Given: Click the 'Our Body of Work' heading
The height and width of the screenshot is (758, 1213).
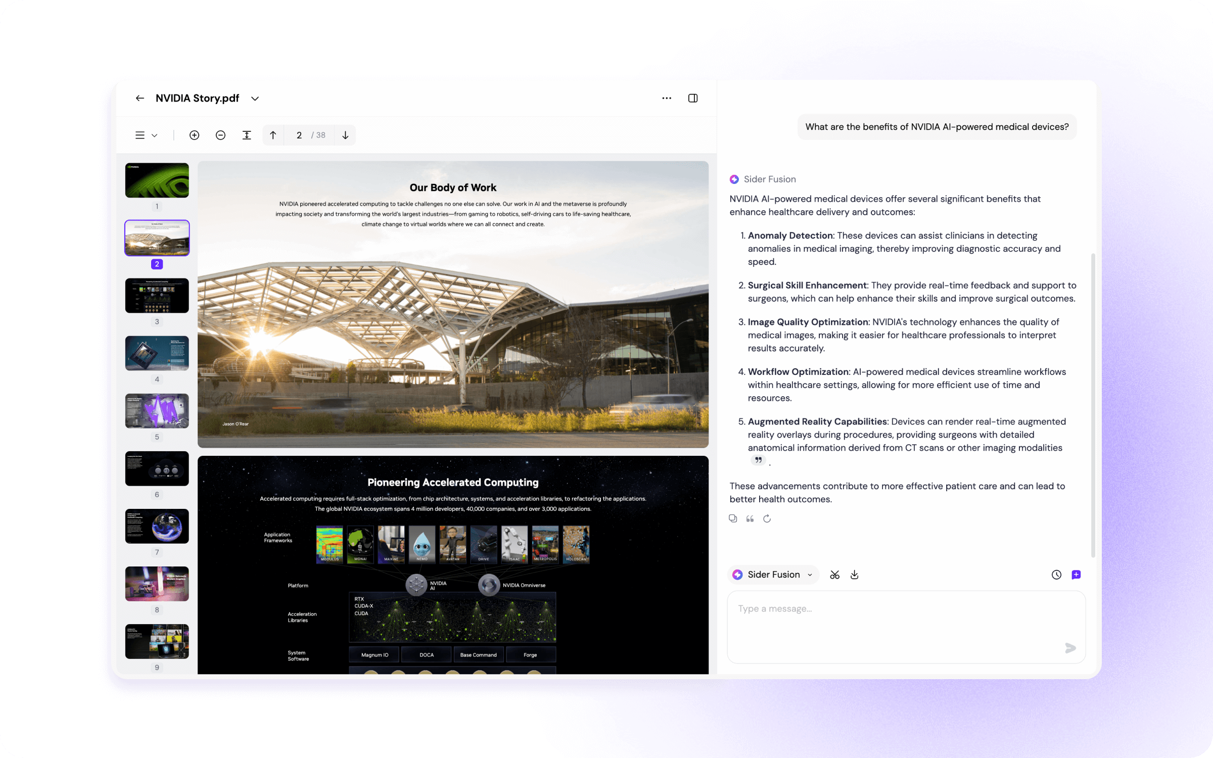Looking at the screenshot, I should point(453,187).
